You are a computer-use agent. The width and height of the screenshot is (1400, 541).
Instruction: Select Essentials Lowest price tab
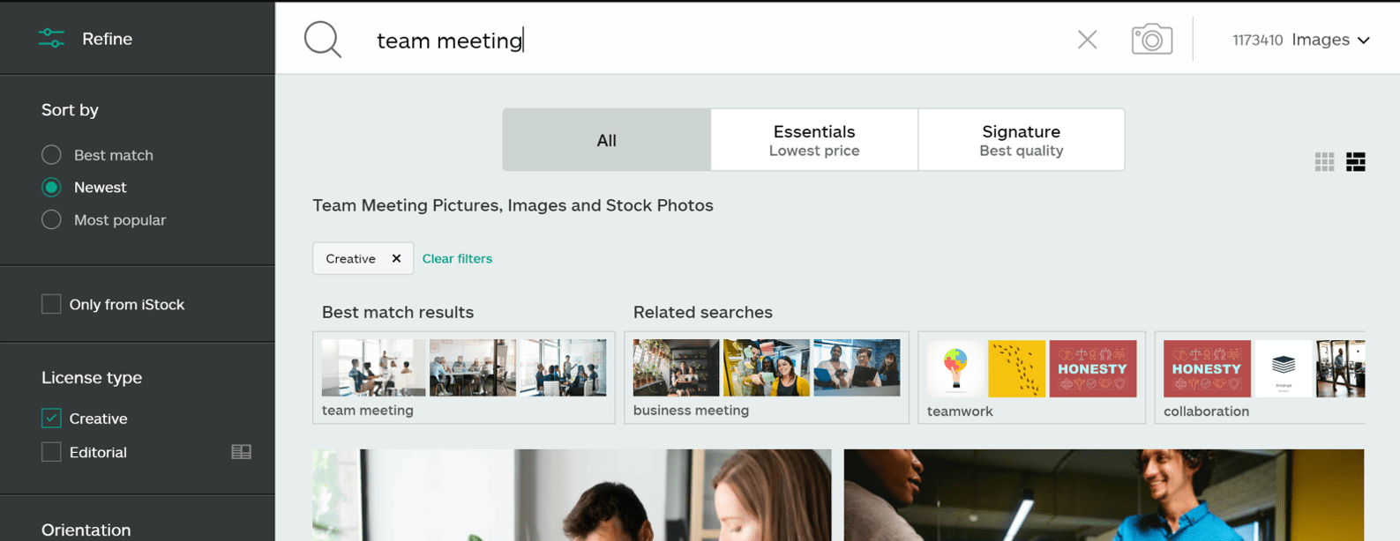pyautogui.click(x=814, y=140)
